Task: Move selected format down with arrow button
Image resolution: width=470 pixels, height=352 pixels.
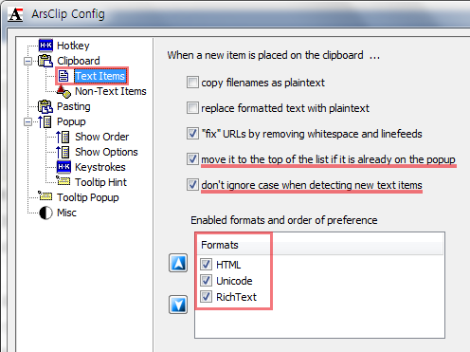Action: click(x=178, y=305)
